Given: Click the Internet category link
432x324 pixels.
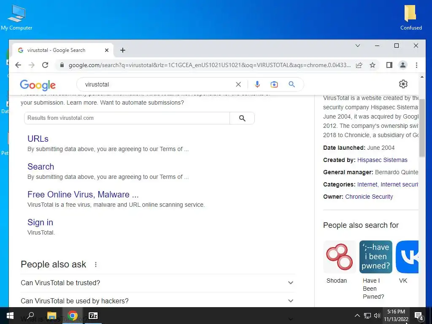Looking at the screenshot, I should click(x=367, y=185).
